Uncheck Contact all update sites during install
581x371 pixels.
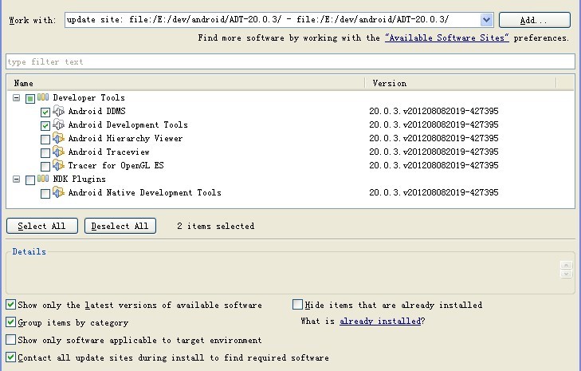[10, 357]
